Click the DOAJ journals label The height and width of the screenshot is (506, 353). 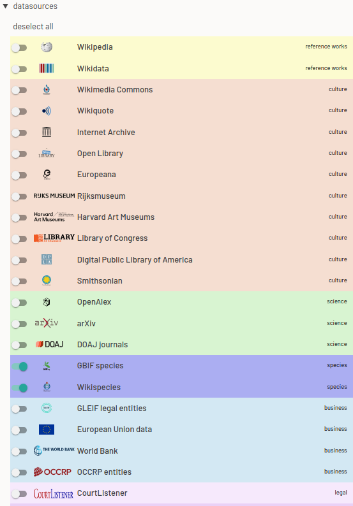(x=103, y=345)
